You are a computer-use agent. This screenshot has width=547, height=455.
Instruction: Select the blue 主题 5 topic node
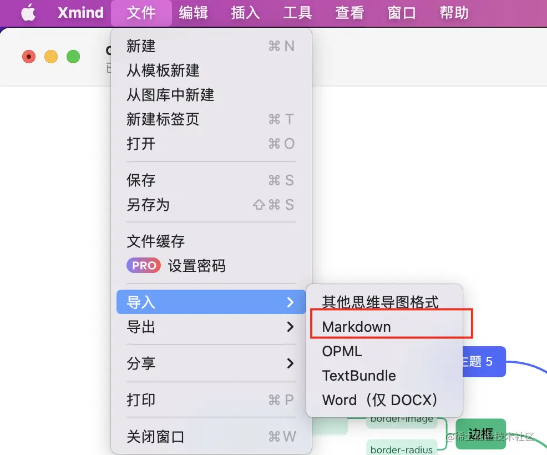tap(484, 361)
